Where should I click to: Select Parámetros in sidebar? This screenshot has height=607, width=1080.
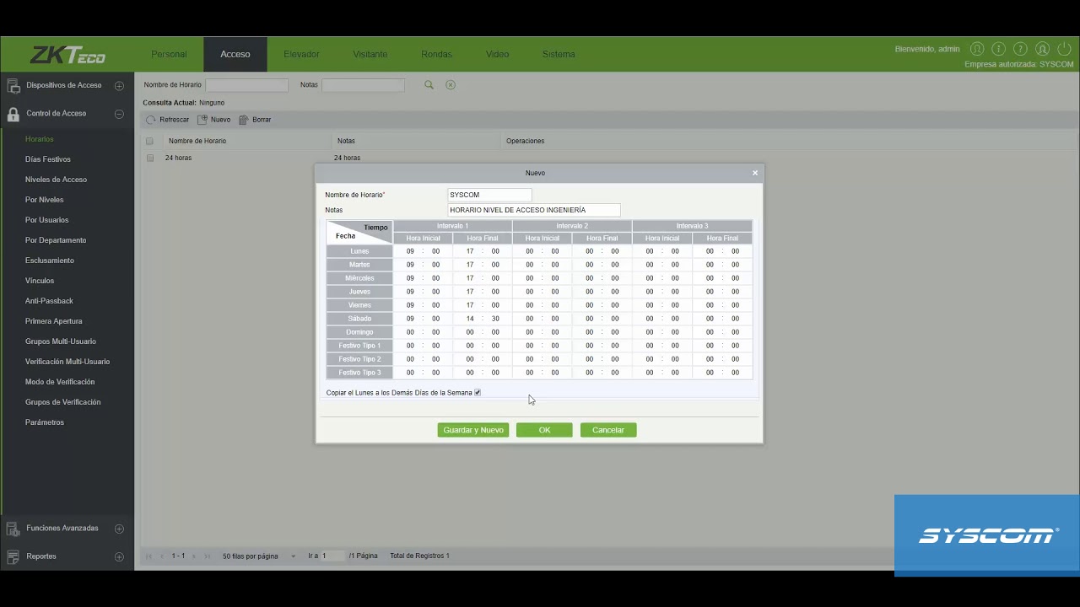(45, 422)
